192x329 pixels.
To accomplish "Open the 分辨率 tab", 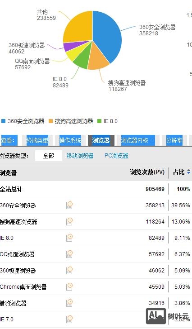I will [x=174, y=140].
